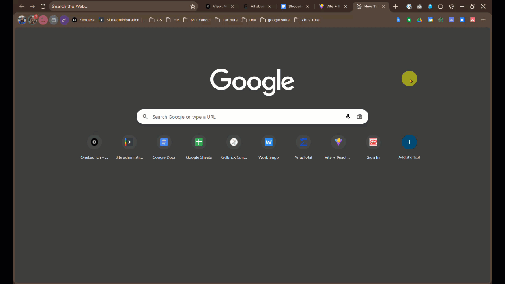Open the Google Sheets toolbar shortcut icon
Screen dimensions: 505x284
click(409, 20)
